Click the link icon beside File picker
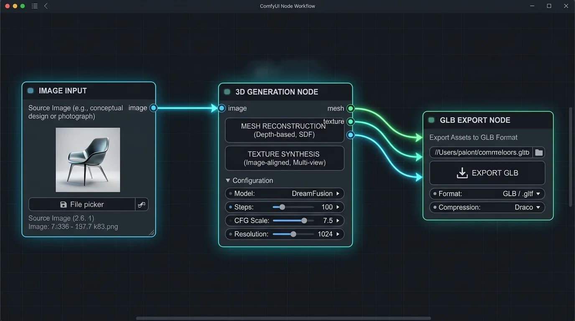Viewport: 575px width, 321px height. [142, 204]
